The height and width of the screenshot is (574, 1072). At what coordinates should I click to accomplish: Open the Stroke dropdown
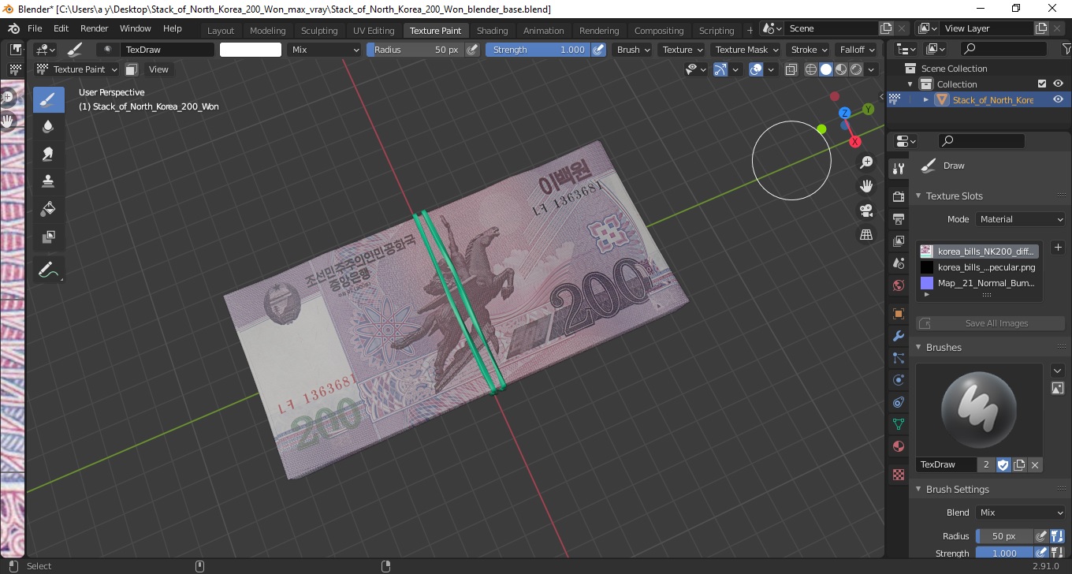(809, 50)
